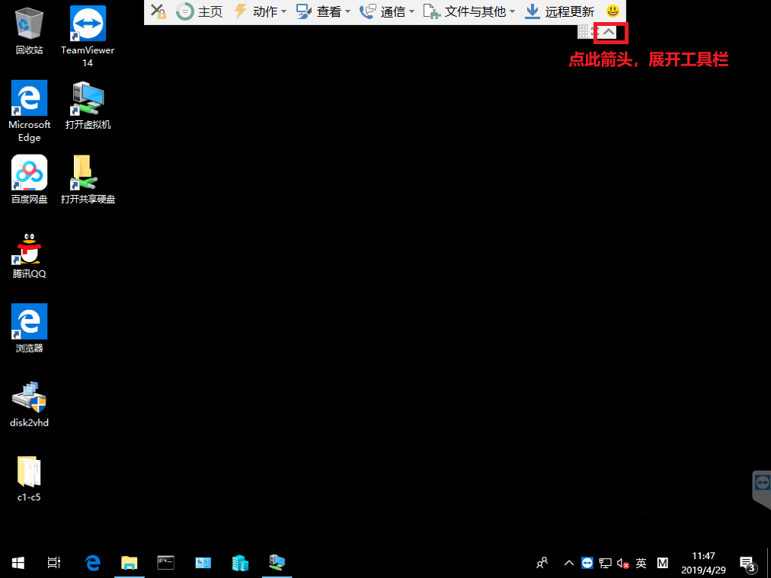Open the 查看 (View) toolbar menu
This screenshot has width=771, height=578.
pyautogui.click(x=324, y=11)
